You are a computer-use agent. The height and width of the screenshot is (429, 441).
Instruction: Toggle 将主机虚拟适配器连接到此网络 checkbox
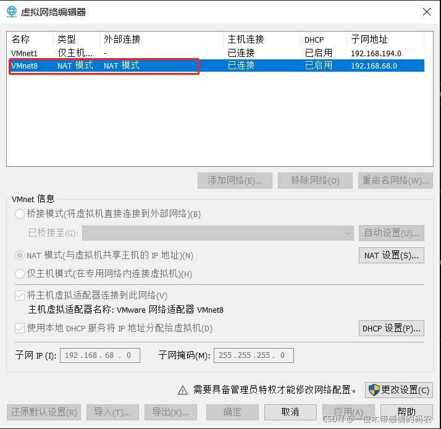(x=20, y=295)
